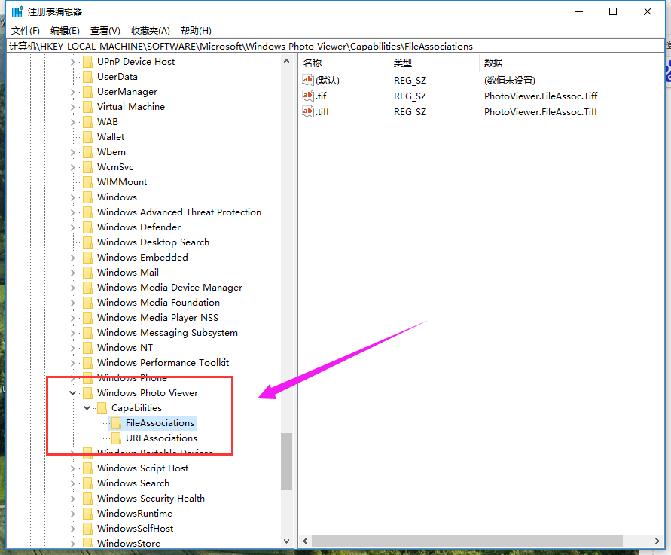
Task: Click the Windows NT folder icon
Action: [x=87, y=347]
